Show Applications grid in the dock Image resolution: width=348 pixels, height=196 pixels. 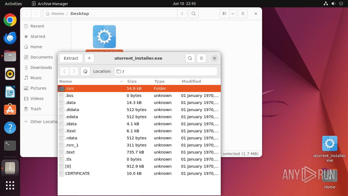(10, 185)
